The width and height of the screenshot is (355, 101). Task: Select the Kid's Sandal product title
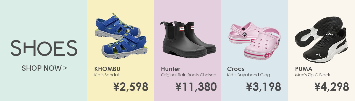click(x=106, y=75)
